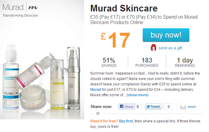Click the Tweet button
Viewport: 209px width, 132px height.
[153, 106]
